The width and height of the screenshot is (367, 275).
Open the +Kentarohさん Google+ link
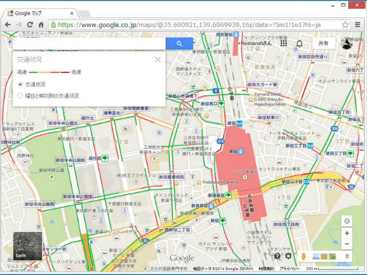[x=255, y=44]
